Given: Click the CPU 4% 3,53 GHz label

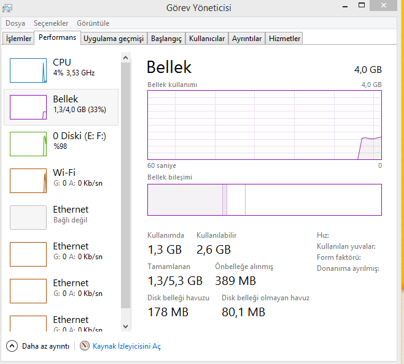Looking at the screenshot, I should point(74,67).
